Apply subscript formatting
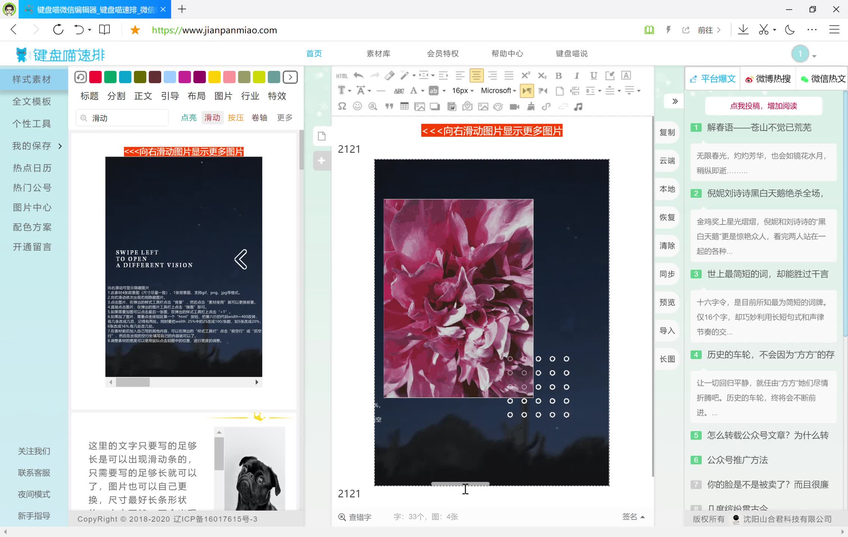 point(542,76)
